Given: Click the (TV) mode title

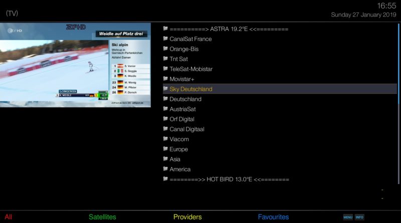Looking at the screenshot, I should point(12,14).
